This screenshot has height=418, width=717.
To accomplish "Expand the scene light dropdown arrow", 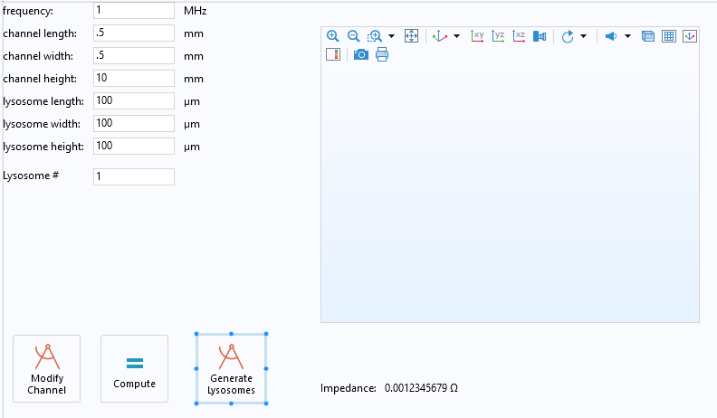I will coord(627,36).
